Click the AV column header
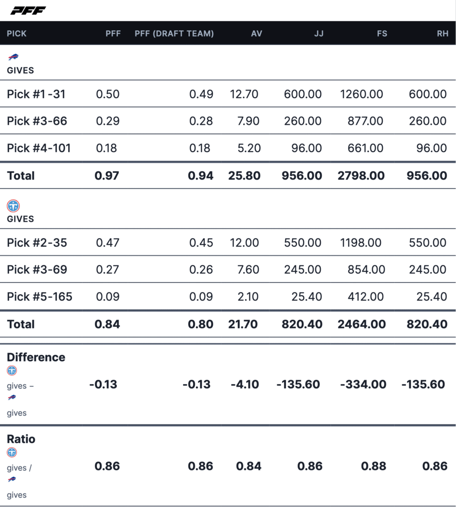 tap(256, 34)
